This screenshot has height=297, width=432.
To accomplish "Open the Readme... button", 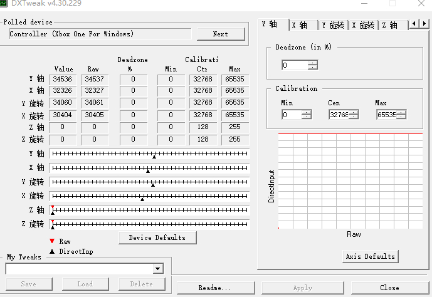I will point(216,288).
